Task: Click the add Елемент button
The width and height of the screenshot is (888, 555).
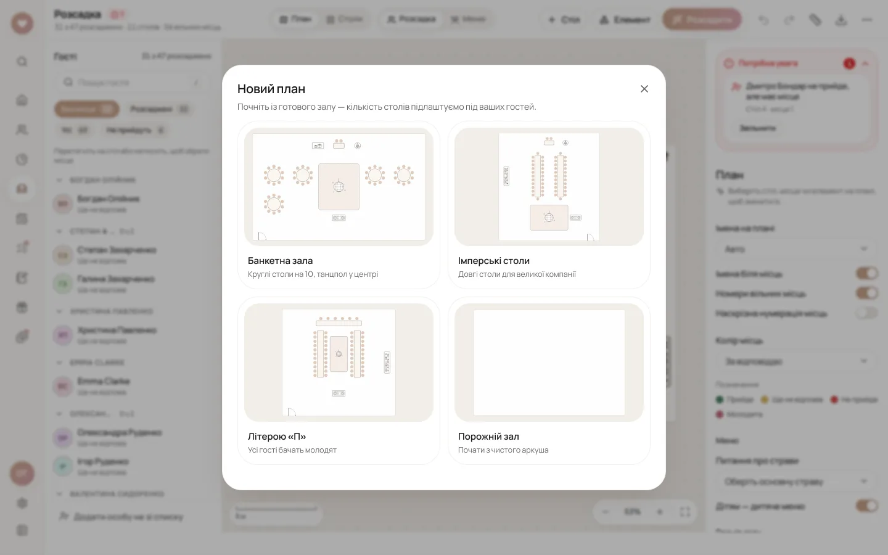Action: (x=624, y=20)
